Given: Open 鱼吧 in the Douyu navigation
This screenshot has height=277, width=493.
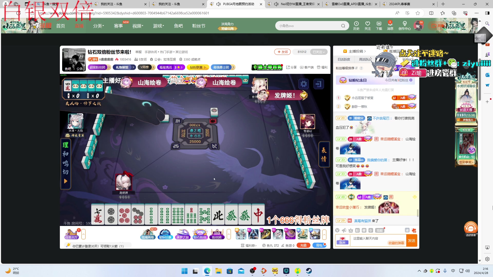Looking at the screenshot, I should [x=178, y=26].
